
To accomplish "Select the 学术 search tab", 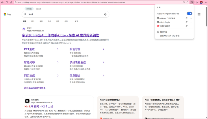I will [x=49, y=21].
